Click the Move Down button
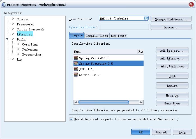Image resolution: width=196 pixels, height=139 pixels. tap(172, 103)
